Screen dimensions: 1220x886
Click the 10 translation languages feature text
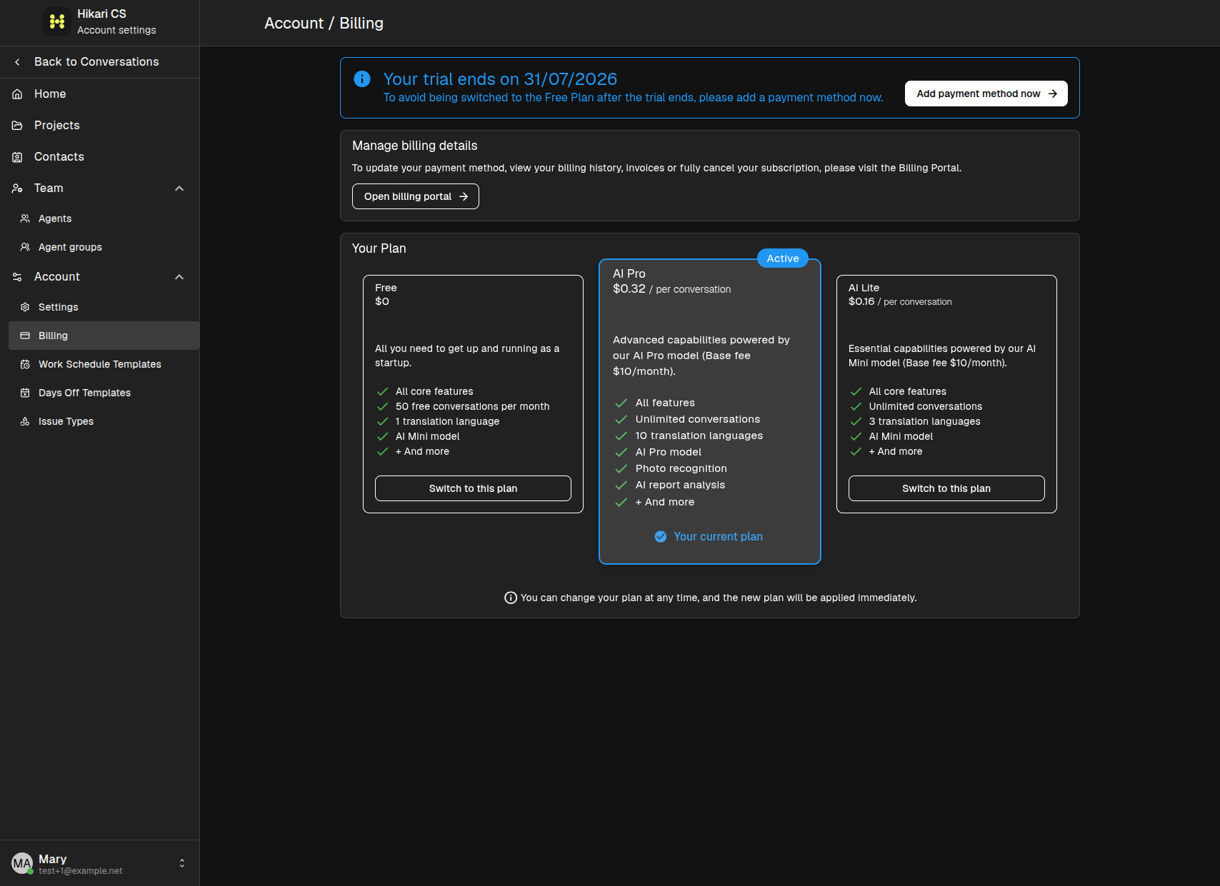pos(699,436)
